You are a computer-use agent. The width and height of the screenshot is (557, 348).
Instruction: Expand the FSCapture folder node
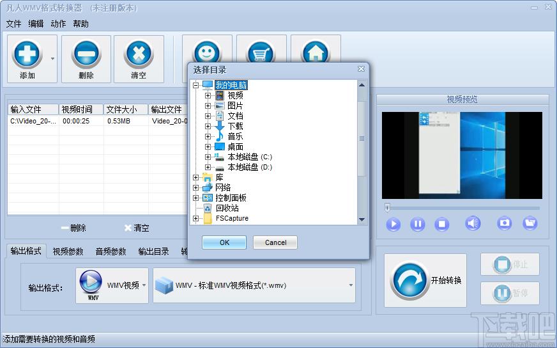coord(195,219)
